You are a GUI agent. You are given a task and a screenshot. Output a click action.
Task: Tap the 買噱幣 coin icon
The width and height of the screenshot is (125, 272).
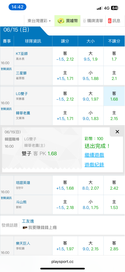tap(61, 21)
